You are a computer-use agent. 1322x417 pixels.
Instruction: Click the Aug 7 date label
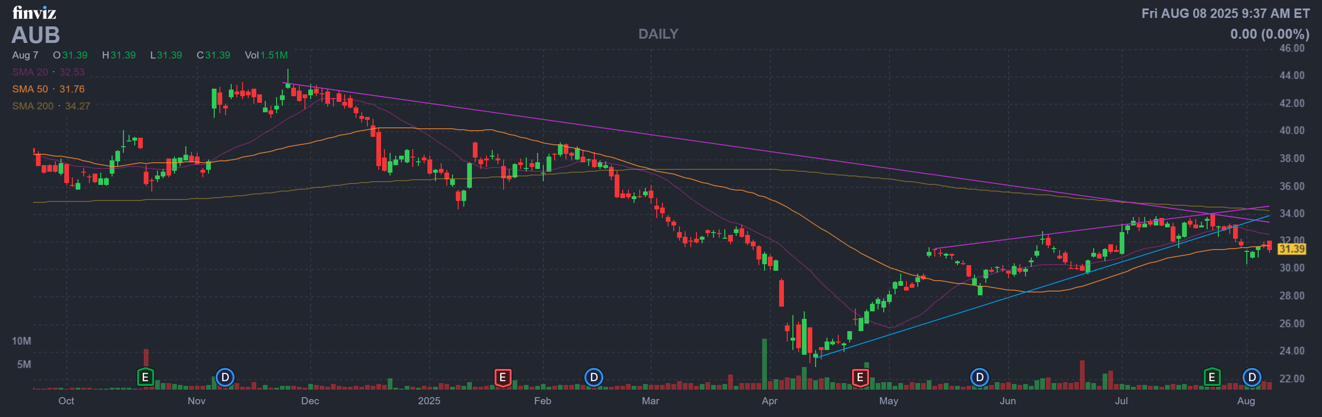[25, 55]
